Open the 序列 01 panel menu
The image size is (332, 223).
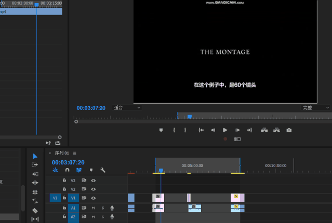pyautogui.click(x=74, y=153)
